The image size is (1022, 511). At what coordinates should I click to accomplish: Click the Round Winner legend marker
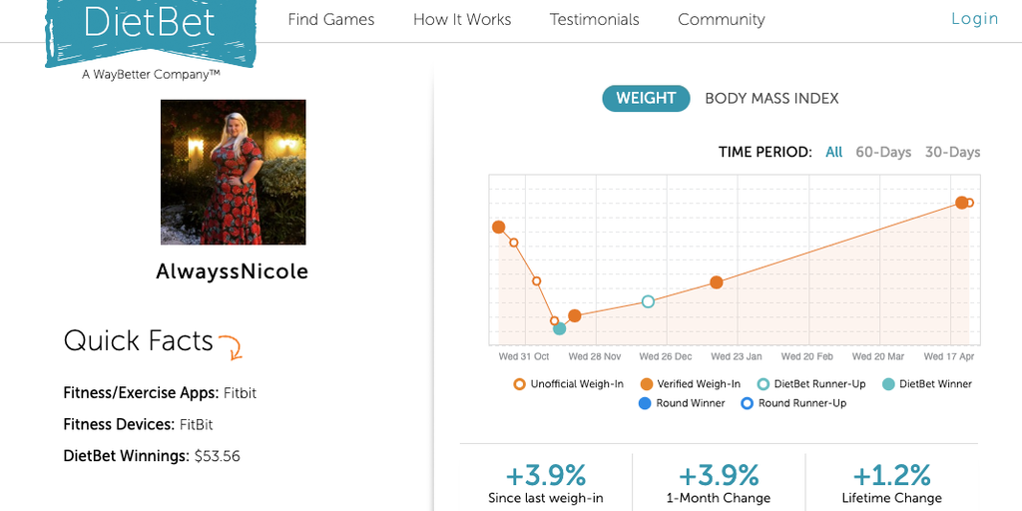click(645, 403)
